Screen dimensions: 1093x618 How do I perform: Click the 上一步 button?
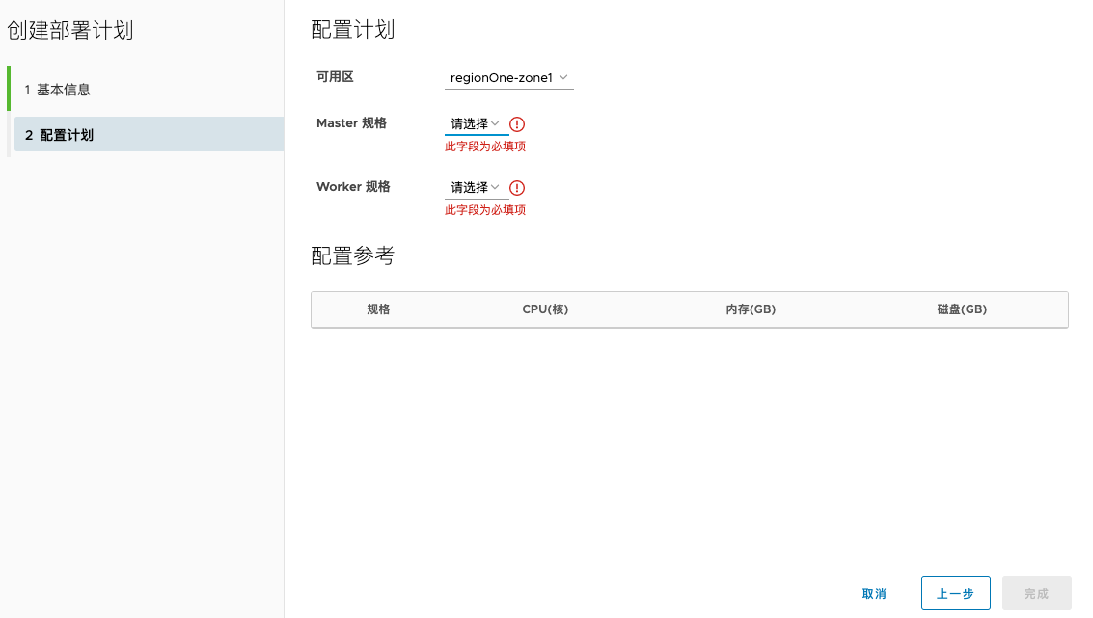click(955, 594)
